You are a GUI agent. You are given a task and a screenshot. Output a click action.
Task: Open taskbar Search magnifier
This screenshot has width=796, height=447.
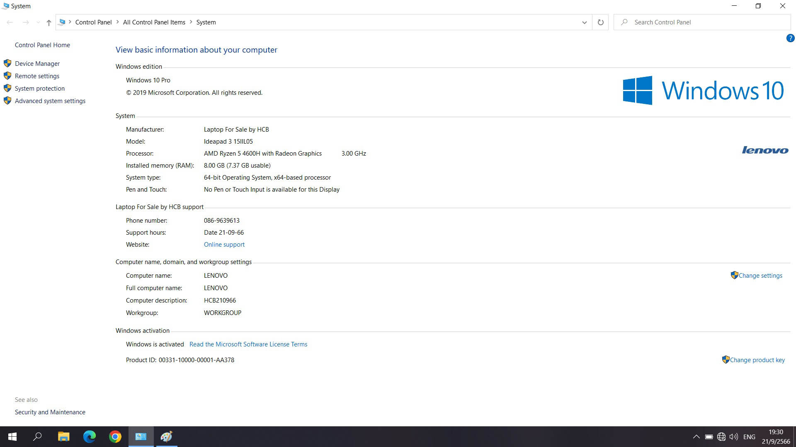point(37,437)
